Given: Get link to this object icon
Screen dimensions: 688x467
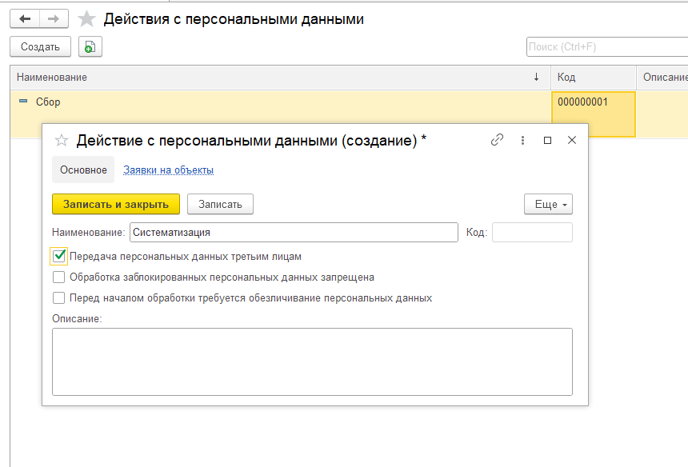Looking at the screenshot, I should pos(497,140).
